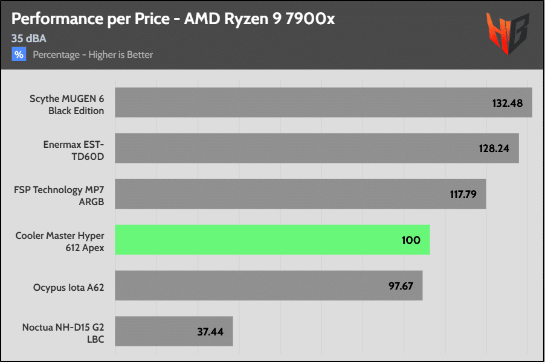Click the Percentage - Higher is Better legend text
The height and width of the screenshot is (362, 545).
pyautogui.click(x=93, y=55)
